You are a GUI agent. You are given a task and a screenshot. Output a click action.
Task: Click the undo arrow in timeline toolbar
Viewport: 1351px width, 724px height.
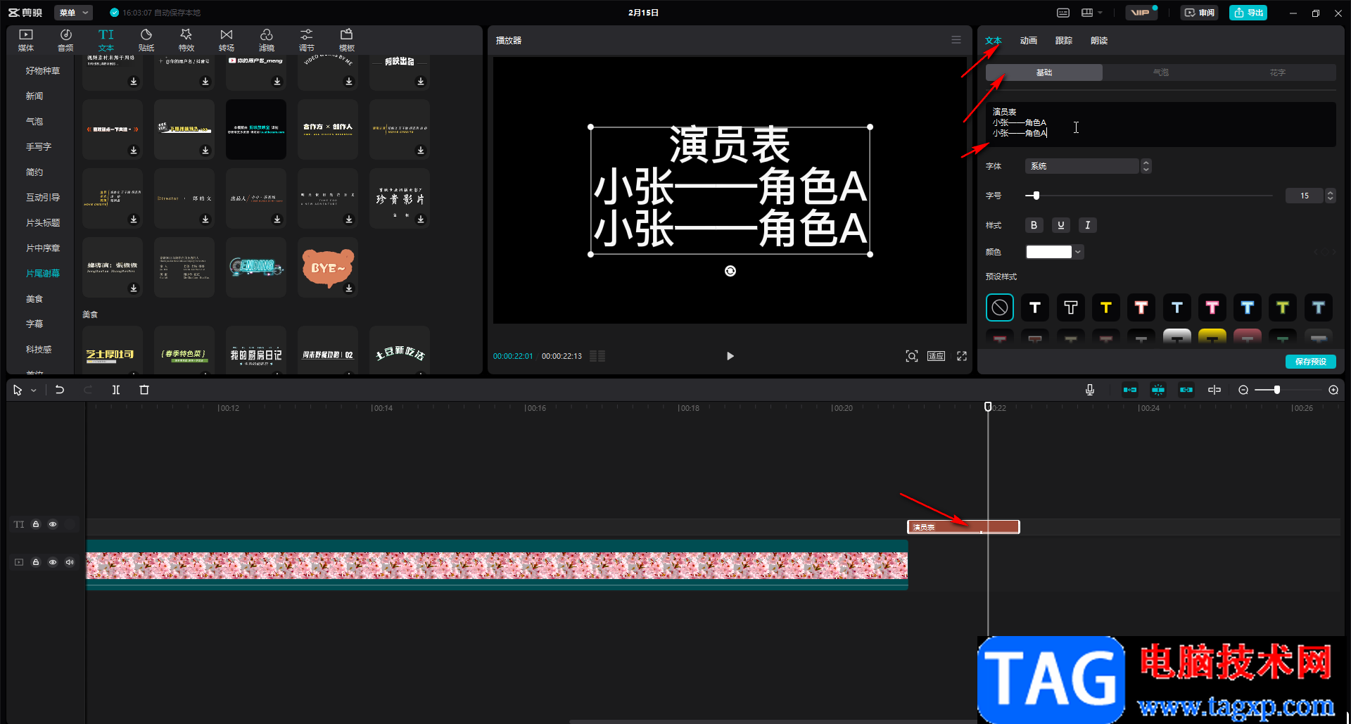(60, 390)
